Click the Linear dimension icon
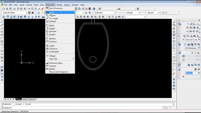This screenshot has height=113, width=201. tap(47, 13)
